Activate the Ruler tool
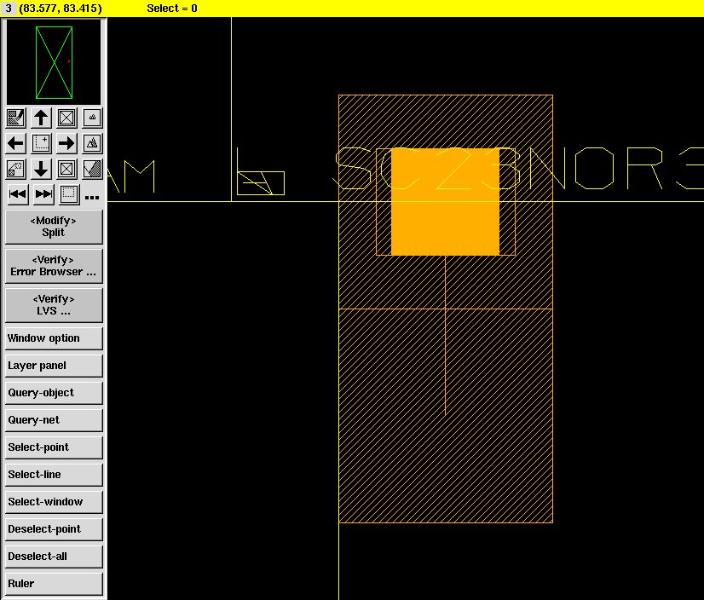Screen dimensions: 704x600 point(54,584)
